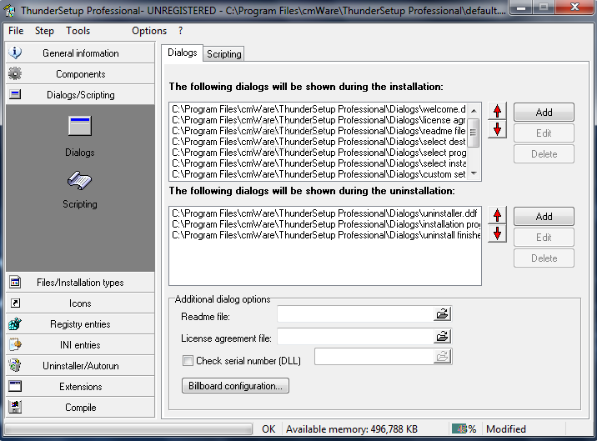
Task: Open Uninstaller/Autorun section
Action: (80, 366)
